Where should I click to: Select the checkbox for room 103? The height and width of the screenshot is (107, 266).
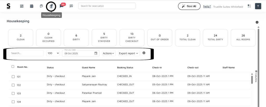click(13, 93)
